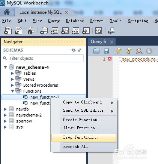
Task: Run Explain on current statement icon
Action: coord(139,51)
